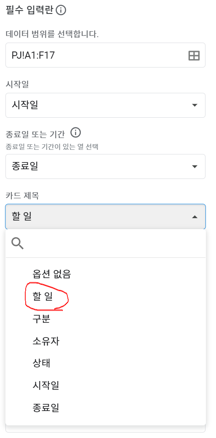Click the magnifier search icon in the dropdown list
This screenshot has height=438, width=216.
click(17, 243)
